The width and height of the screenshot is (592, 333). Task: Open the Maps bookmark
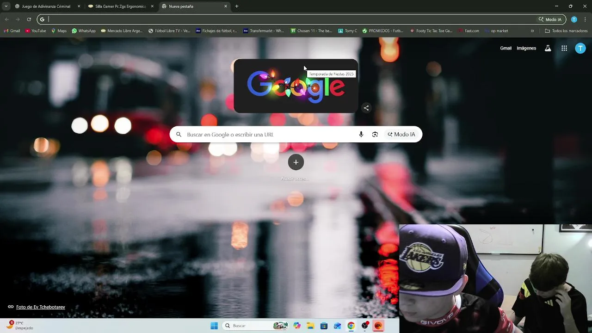[59, 31]
